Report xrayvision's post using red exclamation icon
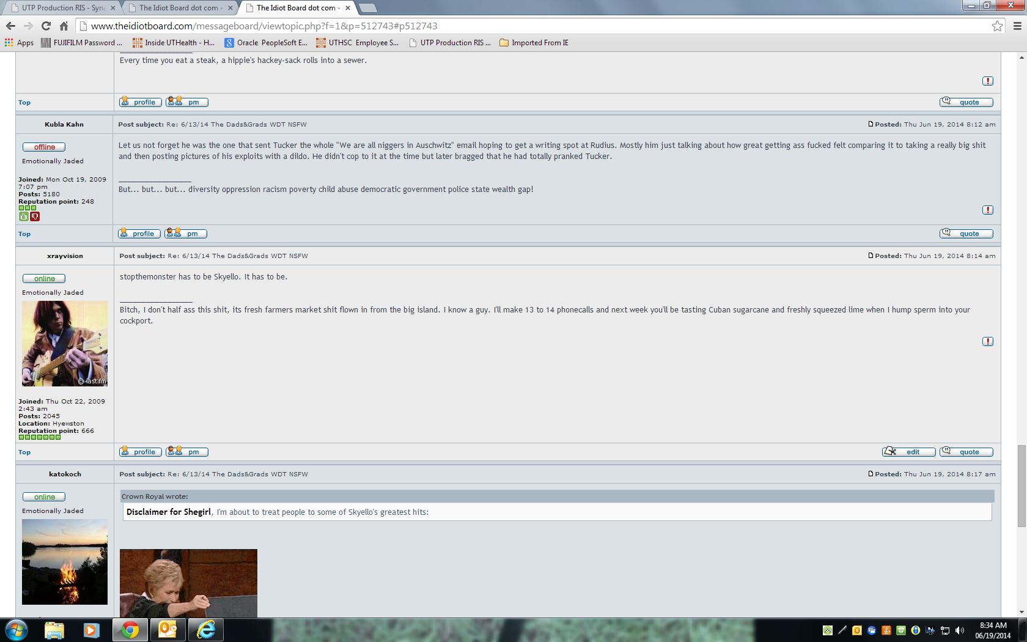The image size is (1027, 642). pyautogui.click(x=987, y=341)
